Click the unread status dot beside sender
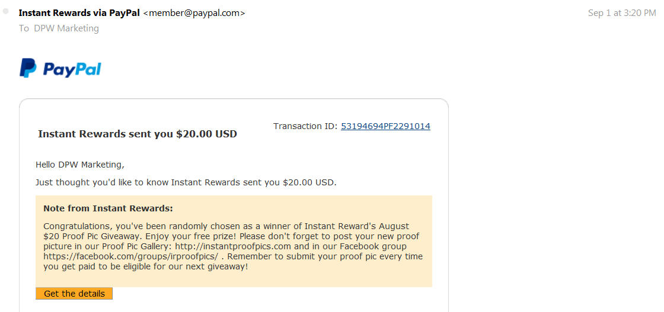 (5, 11)
